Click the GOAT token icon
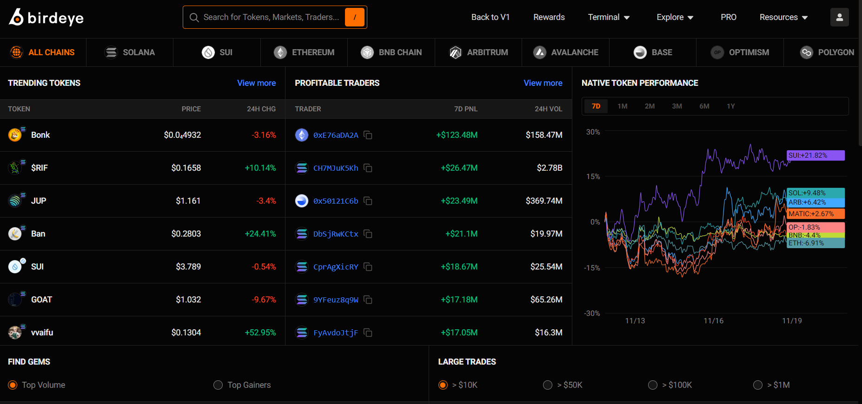The height and width of the screenshot is (404, 862). tap(15, 300)
